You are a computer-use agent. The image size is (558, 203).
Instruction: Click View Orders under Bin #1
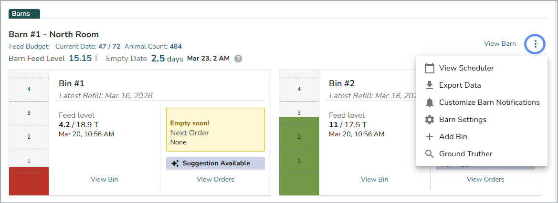click(x=215, y=179)
